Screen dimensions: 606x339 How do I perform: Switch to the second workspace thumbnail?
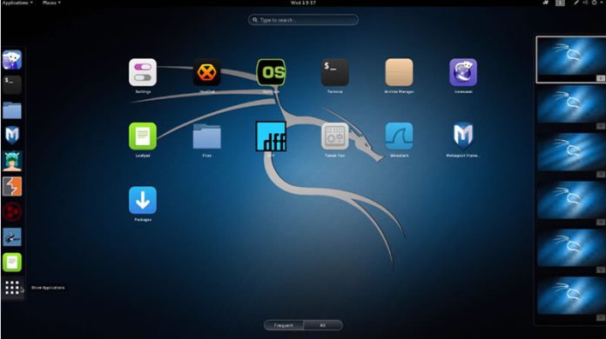pos(571,104)
